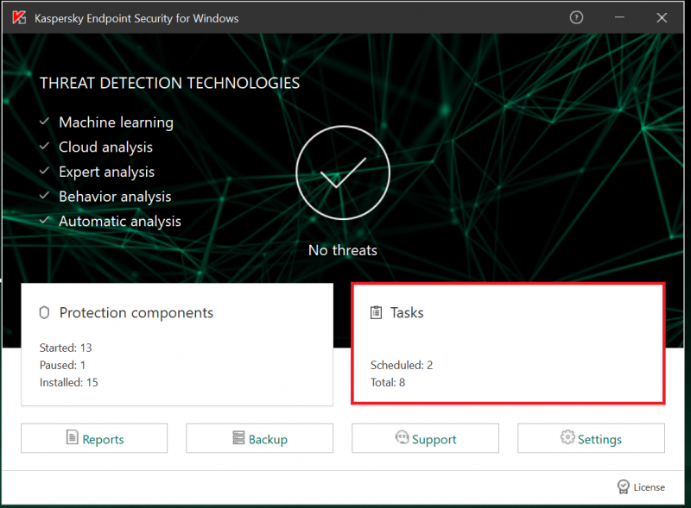Select the 'Scheduled: 2' line
This screenshot has height=508, width=691.
tap(402, 365)
